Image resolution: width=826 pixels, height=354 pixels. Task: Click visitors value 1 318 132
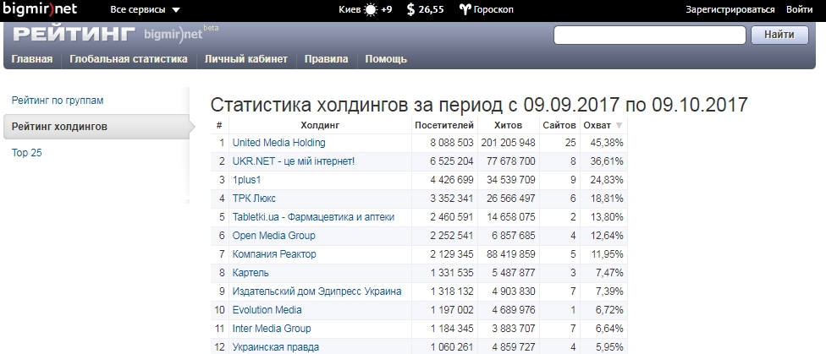click(452, 291)
